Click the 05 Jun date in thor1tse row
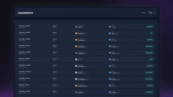Screen dimensions: 173x97 55,59
